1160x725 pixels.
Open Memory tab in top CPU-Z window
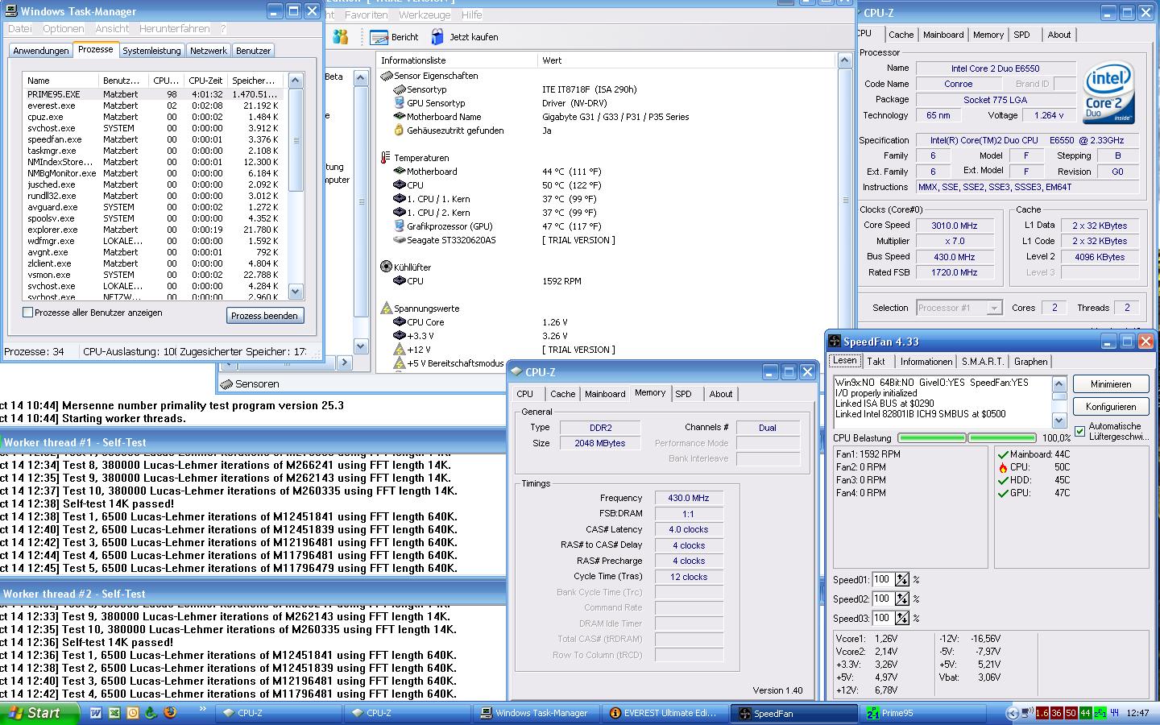click(x=988, y=35)
